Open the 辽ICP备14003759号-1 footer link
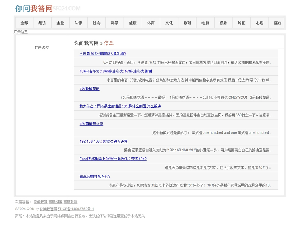The height and width of the screenshot is (245, 299). point(76,209)
